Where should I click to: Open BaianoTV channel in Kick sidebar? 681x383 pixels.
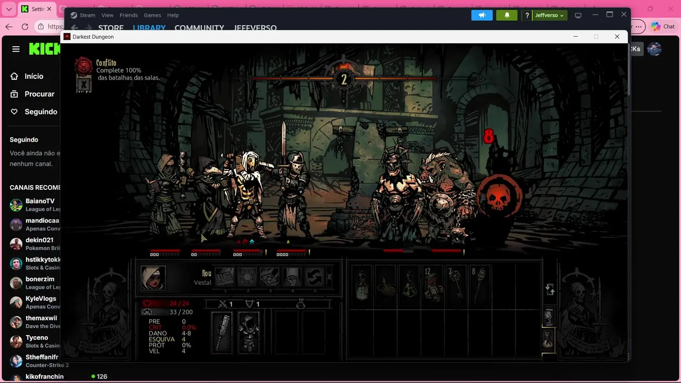pos(35,205)
